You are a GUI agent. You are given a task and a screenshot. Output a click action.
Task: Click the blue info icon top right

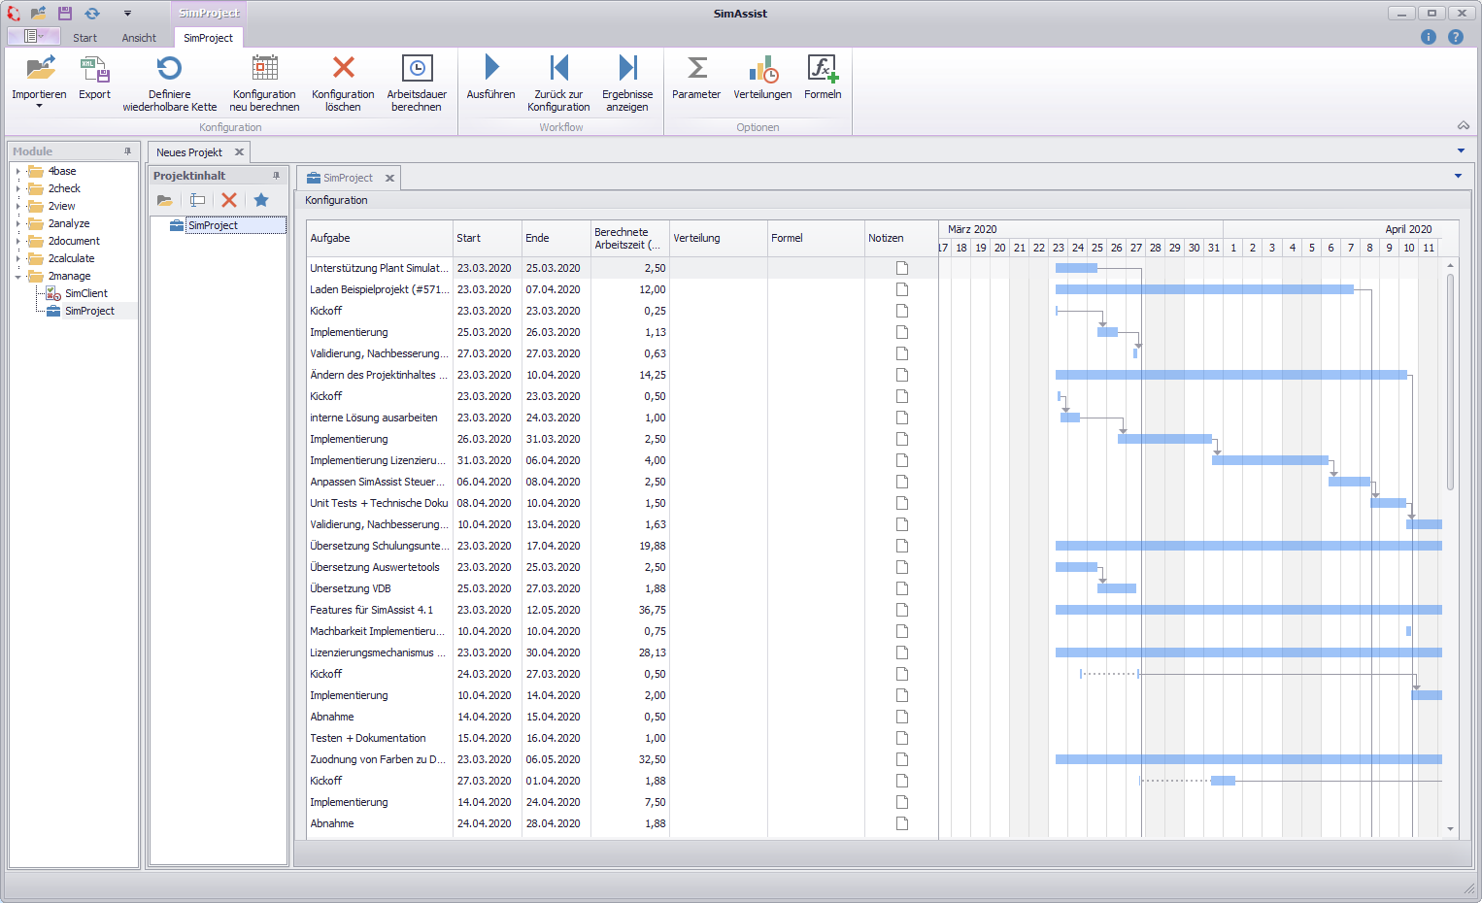click(x=1428, y=37)
